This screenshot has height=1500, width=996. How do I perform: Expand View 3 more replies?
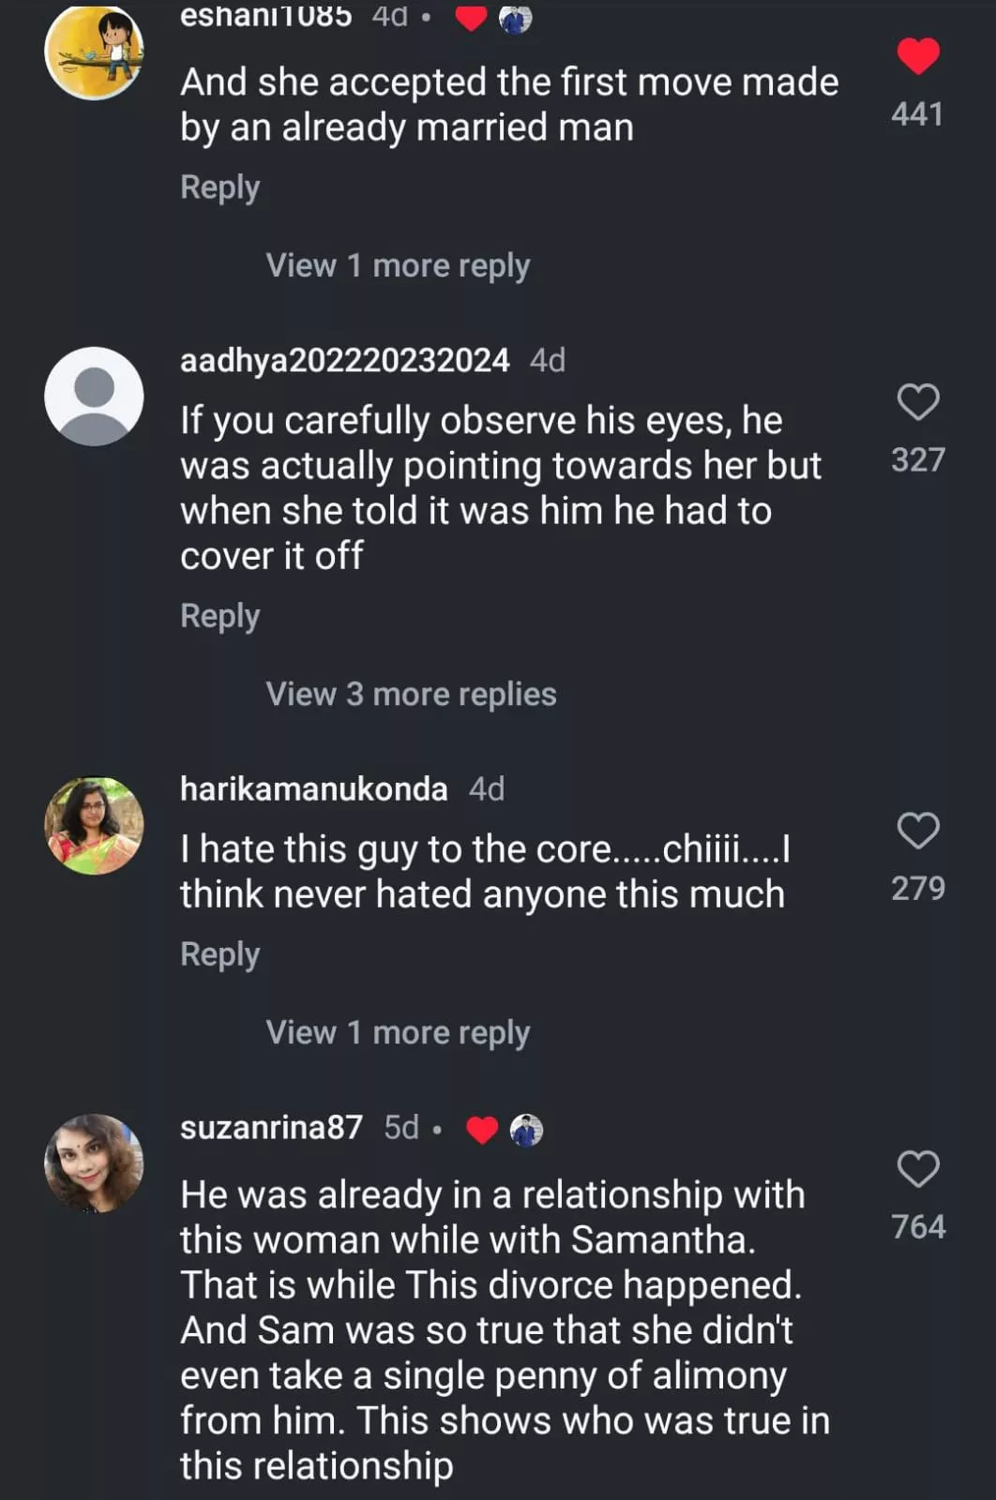click(411, 694)
